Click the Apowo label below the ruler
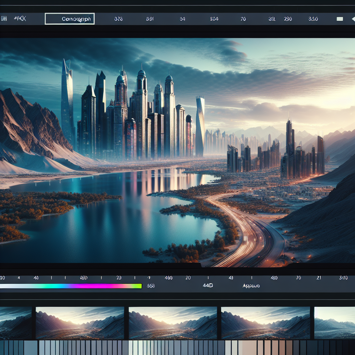Image resolution: width=355 pixels, height=355 pixels. pyautogui.click(x=251, y=286)
